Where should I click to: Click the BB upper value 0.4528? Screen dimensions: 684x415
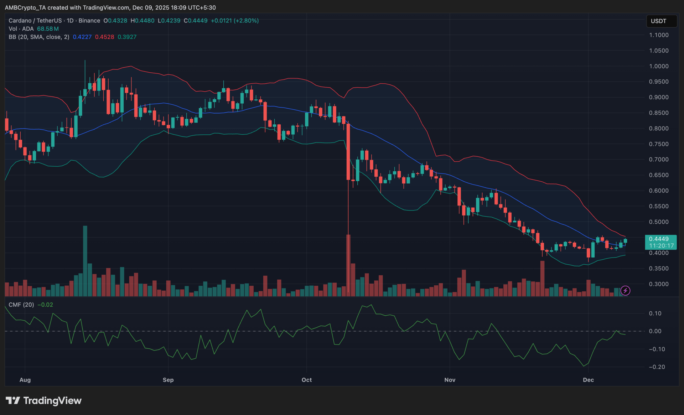(104, 37)
